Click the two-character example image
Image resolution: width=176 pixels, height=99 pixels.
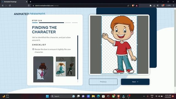[x=65, y=67]
